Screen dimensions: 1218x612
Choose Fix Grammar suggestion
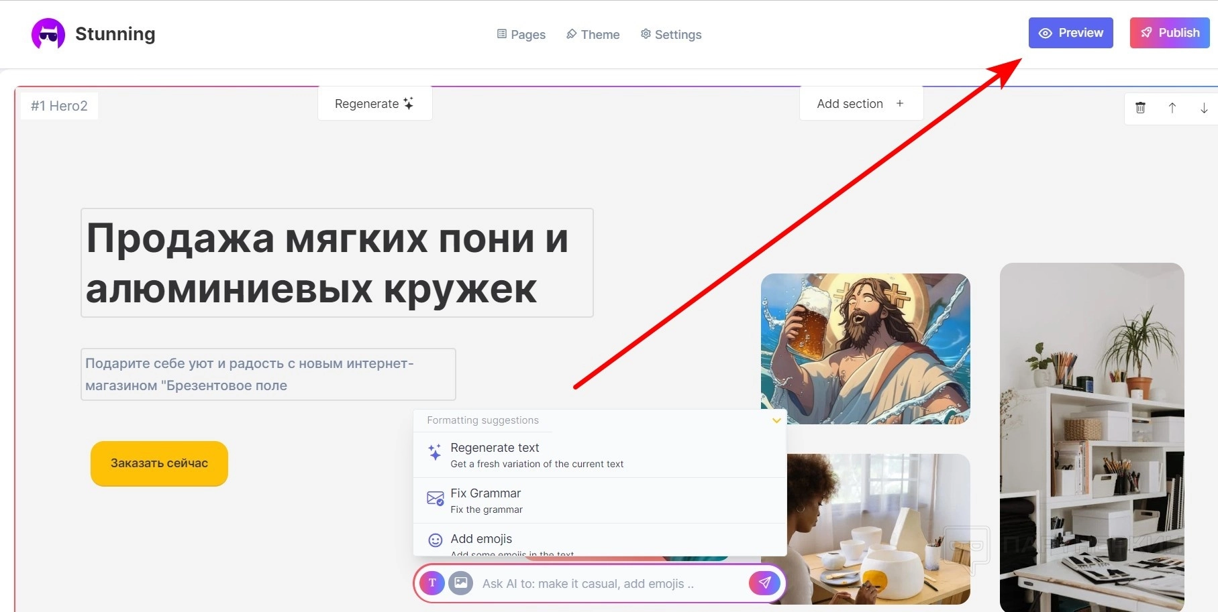599,501
